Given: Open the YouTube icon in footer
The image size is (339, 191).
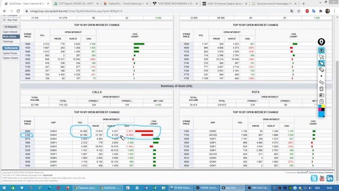Looking at the screenshot, I should (x=322, y=178).
